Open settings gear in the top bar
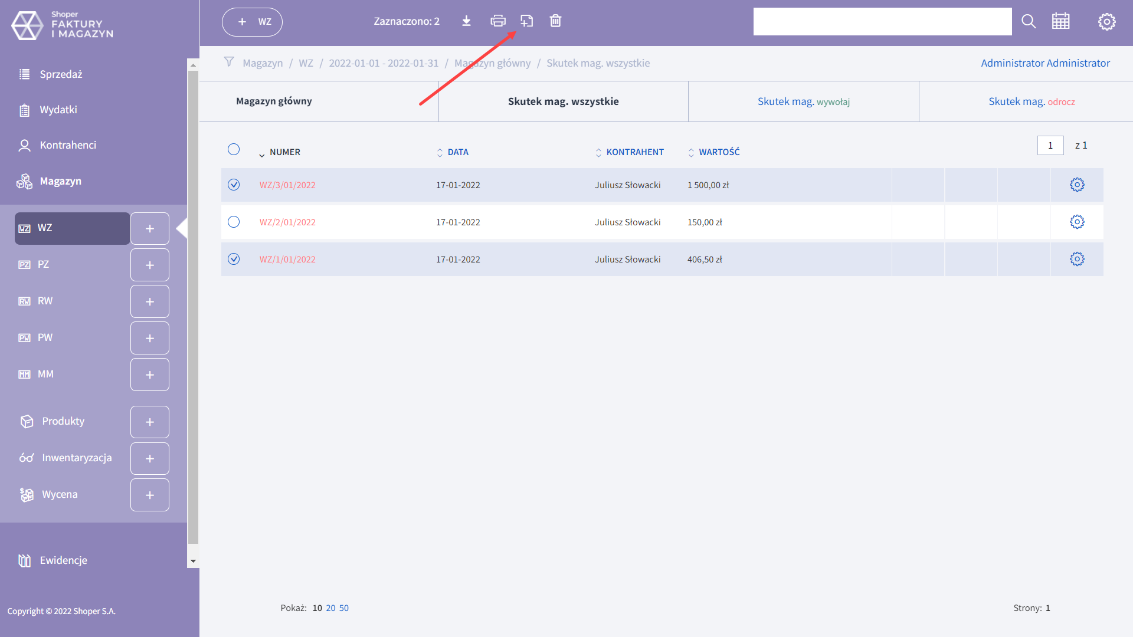 [x=1106, y=22]
